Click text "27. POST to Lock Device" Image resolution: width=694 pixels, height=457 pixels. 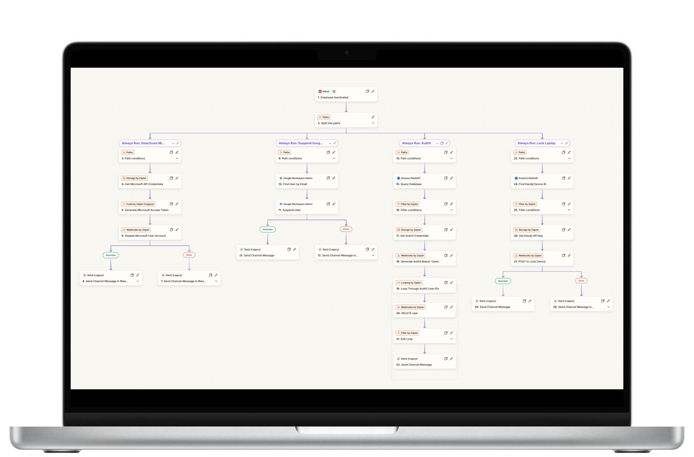(x=530, y=262)
